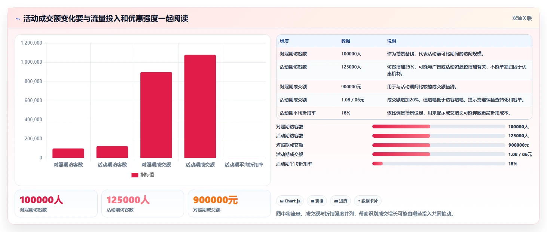Click the table description starting 访客增加25%
547x232 pixels.
(457, 70)
